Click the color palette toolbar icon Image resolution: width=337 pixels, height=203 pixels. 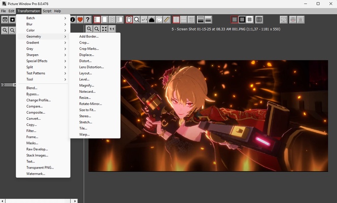pos(159,20)
